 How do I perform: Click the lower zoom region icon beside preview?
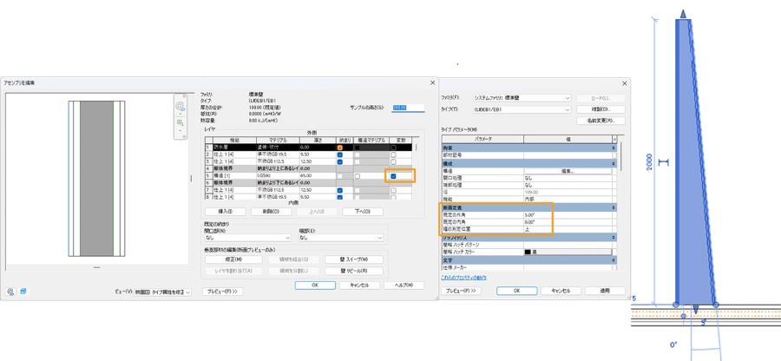pos(180,123)
